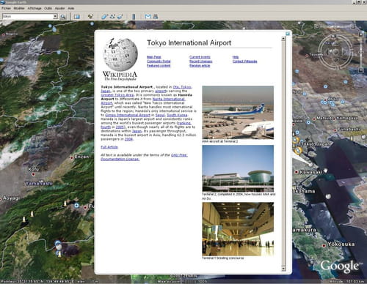The width and height of the screenshot is (367, 284).
Task: Open the Fichier menu
Action: click(x=6, y=8)
